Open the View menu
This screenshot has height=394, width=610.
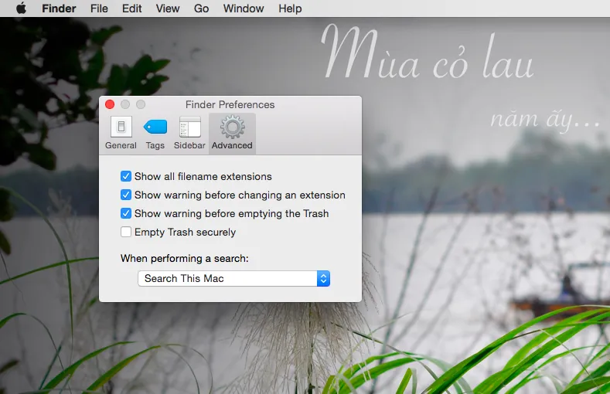(167, 8)
